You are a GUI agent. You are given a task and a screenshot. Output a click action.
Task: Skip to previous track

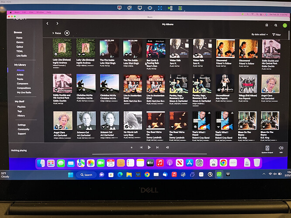click(x=141, y=147)
